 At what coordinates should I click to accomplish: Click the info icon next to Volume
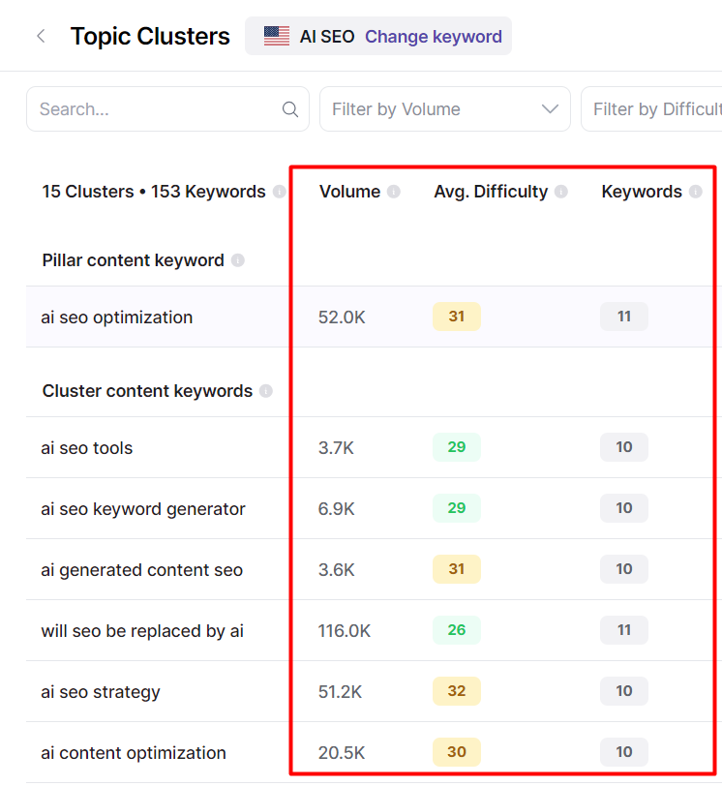(394, 192)
